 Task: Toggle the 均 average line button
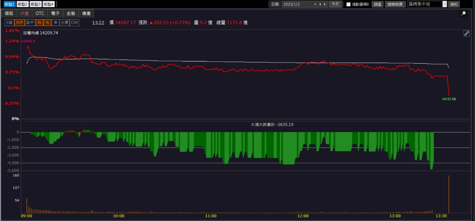pyautogui.click(x=39, y=23)
